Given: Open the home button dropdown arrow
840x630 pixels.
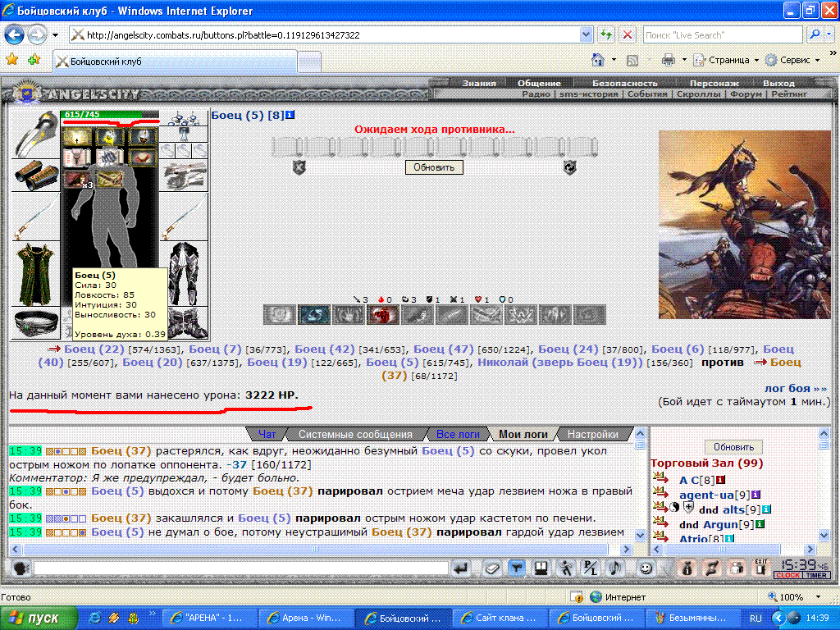Looking at the screenshot, I should coord(614,60).
